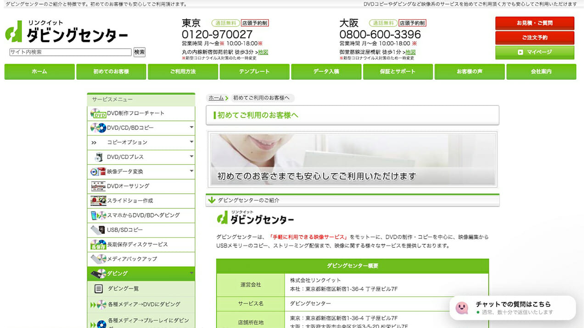Click the 株式会社リンクイット company name text
This screenshot has width=588, height=328.
coord(315,280)
